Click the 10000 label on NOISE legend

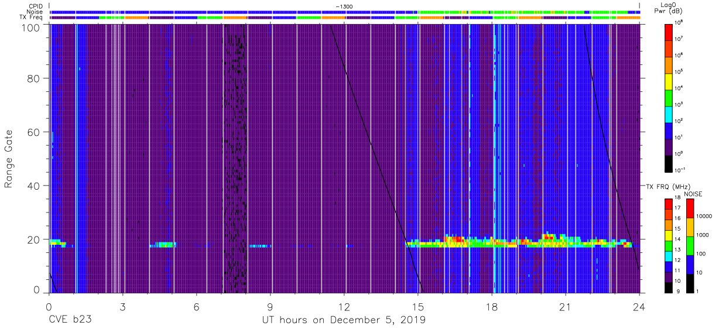[704, 216]
